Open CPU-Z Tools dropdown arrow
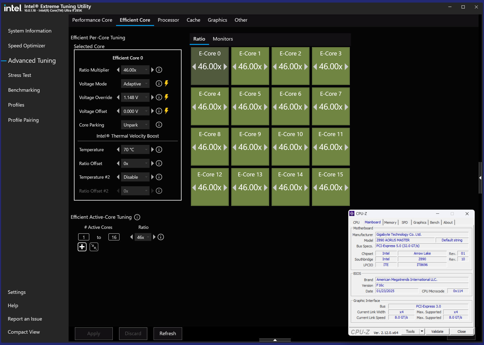 (x=422, y=331)
